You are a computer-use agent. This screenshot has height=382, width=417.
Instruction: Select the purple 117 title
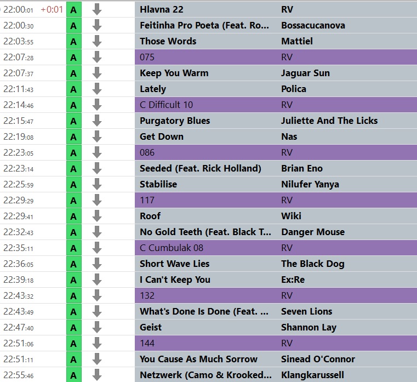click(x=147, y=200)
